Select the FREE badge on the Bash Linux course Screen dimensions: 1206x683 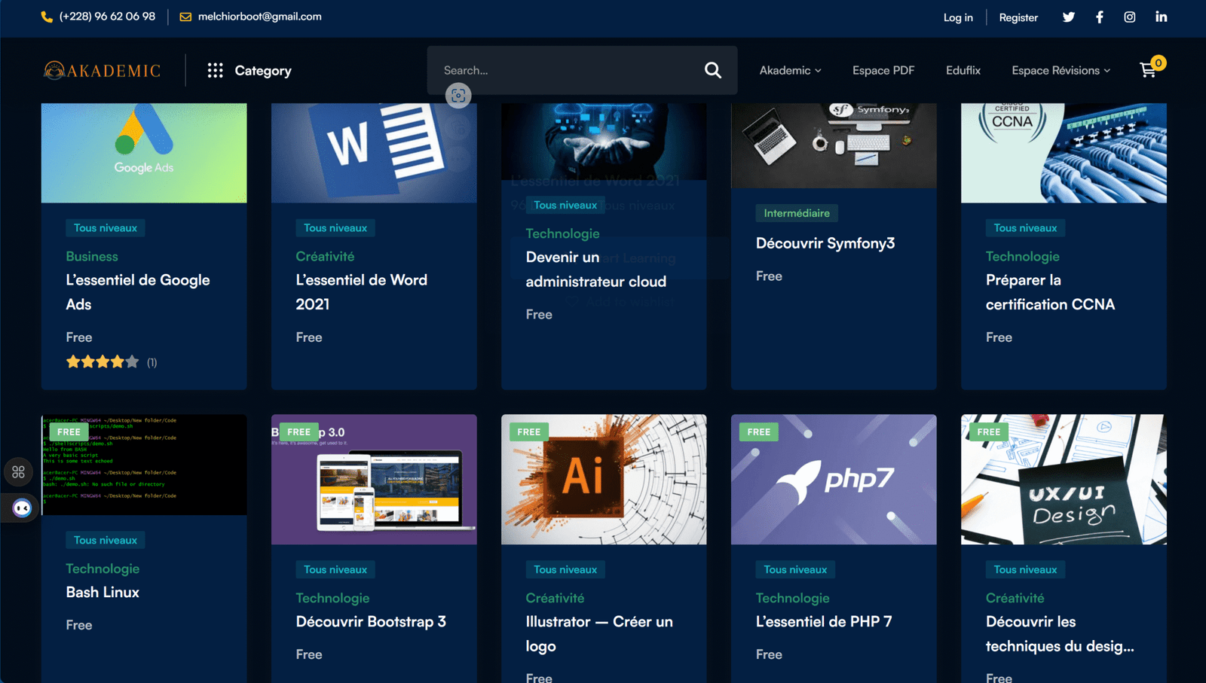(69, 431)
